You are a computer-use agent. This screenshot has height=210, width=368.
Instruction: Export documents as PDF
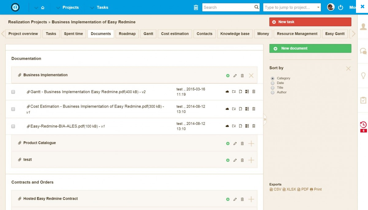click(x=303, y=189)
